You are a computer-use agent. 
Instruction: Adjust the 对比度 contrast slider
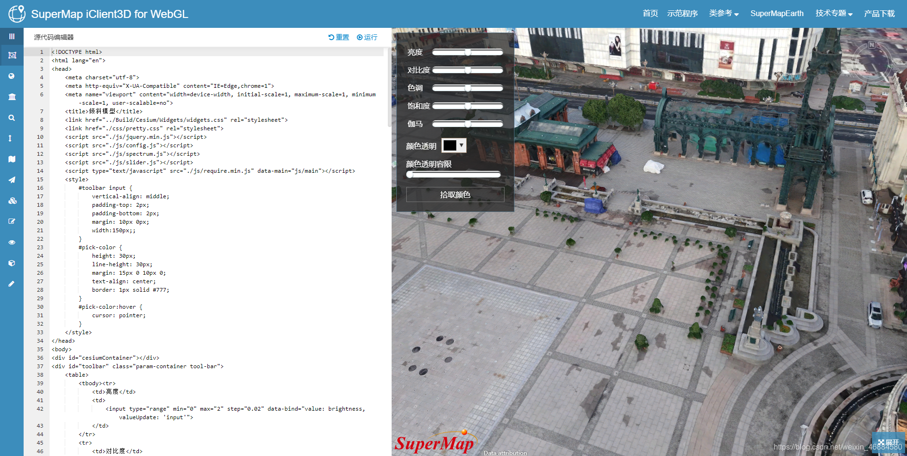pyautogui.click(x=468, y=70)
